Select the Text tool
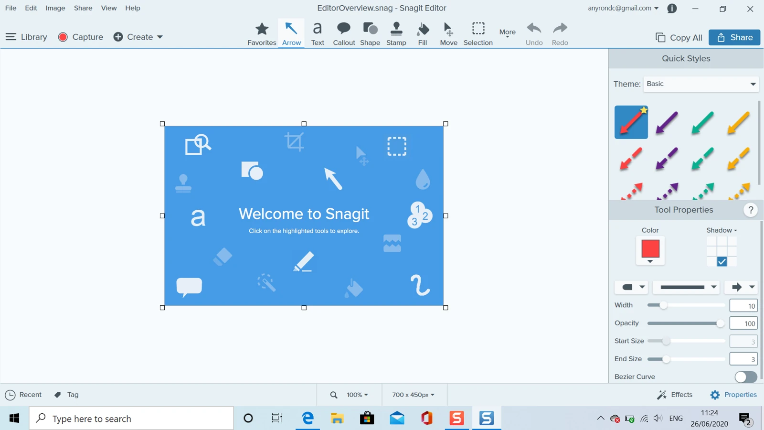764x430 pixels. (x=318, y=34)
